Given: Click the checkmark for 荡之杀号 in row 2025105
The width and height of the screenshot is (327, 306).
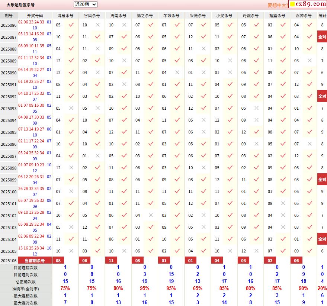Looking at the screenshot, I should pyautogui.click(x=151, y=251).
